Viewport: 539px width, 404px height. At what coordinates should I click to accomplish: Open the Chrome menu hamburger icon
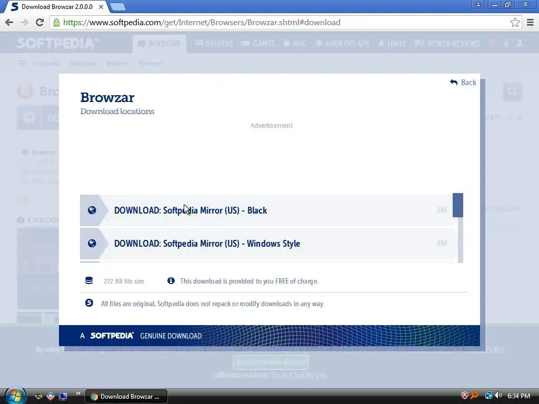click(x=530, y=22)
